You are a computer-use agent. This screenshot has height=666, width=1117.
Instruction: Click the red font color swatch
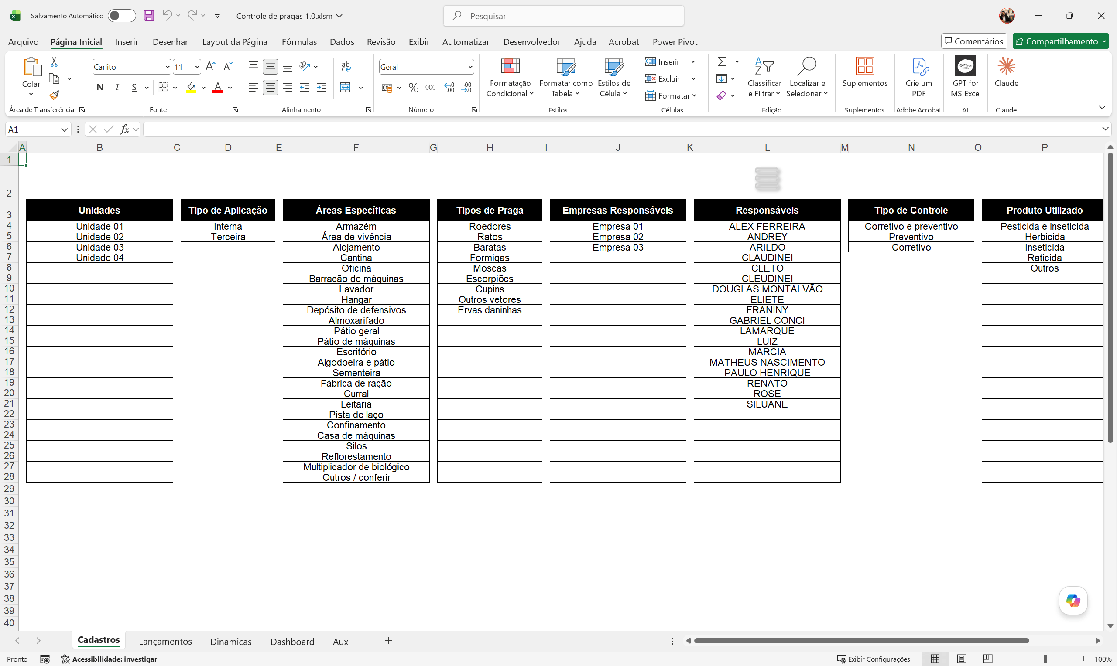[x=218, y=88]
